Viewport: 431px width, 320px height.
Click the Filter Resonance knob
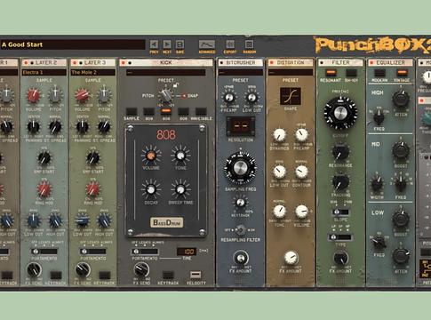(340, 152)
